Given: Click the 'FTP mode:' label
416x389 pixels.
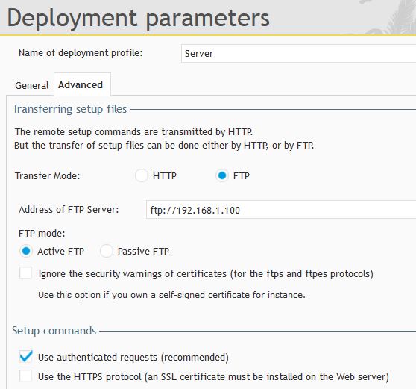Looking at the screenshot, I should 42,234.
